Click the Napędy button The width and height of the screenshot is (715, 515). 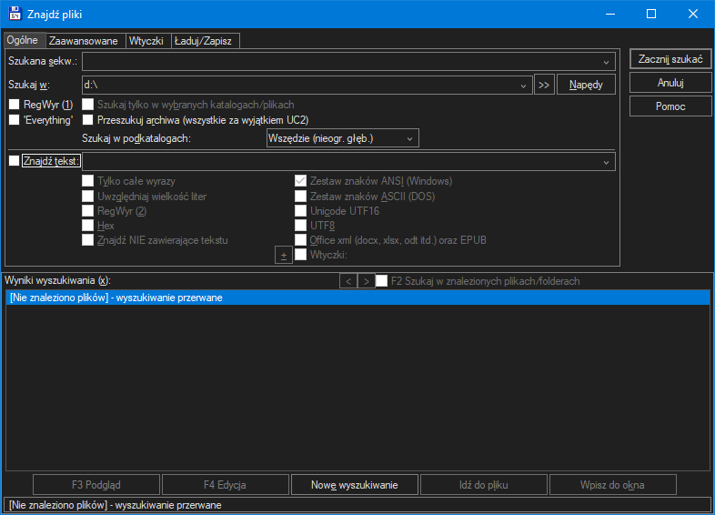[x=586, y=85]
